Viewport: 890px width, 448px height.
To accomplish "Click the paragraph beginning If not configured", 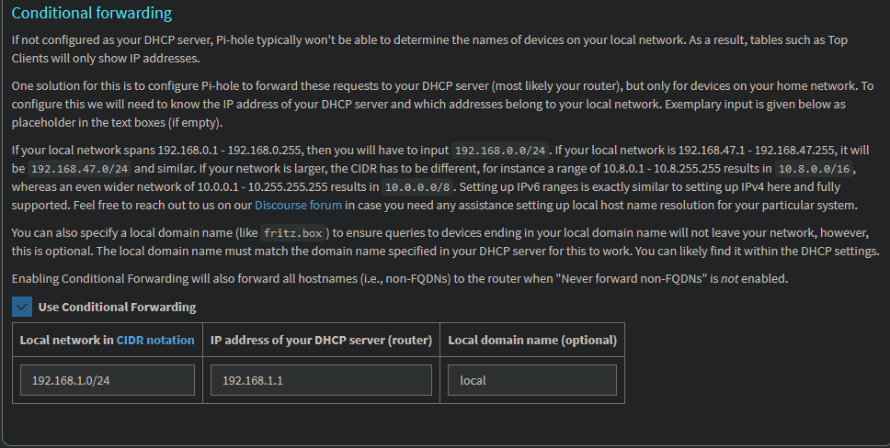I will (429, 49).
